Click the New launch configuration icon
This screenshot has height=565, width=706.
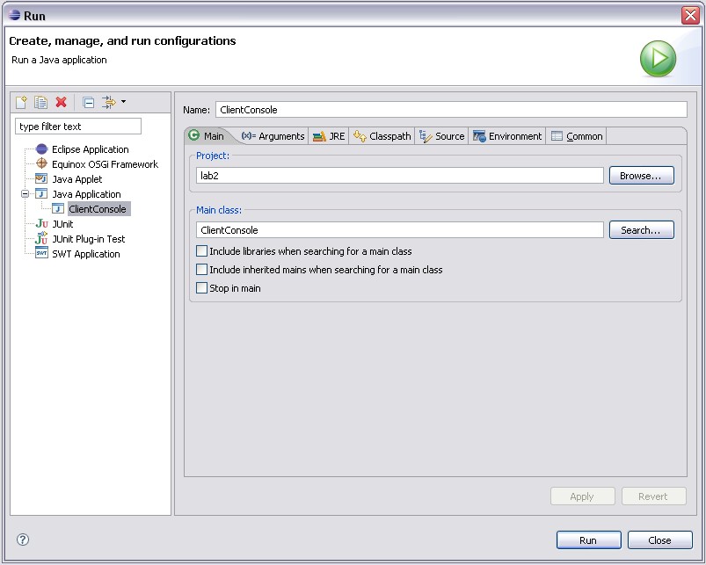point(22,102)
